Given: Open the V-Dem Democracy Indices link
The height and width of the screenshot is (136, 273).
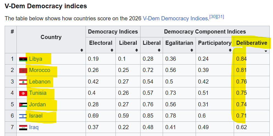Looking at the screenshot, I should [175, 19].
